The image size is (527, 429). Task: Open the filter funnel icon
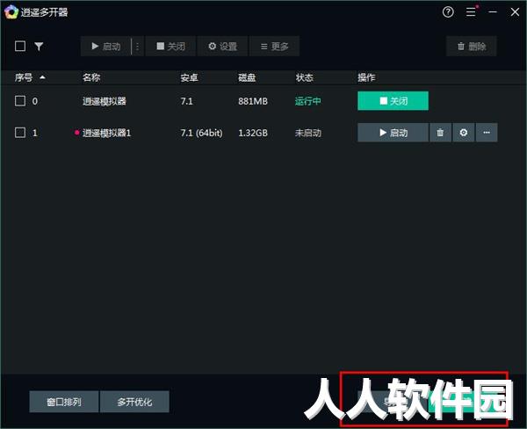[x=39, y=46]
